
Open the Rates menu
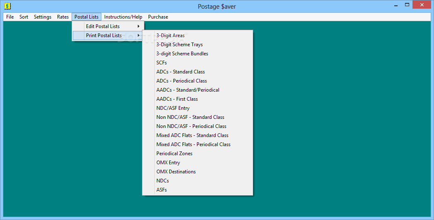pyautogui.click(x=63, y=17)
